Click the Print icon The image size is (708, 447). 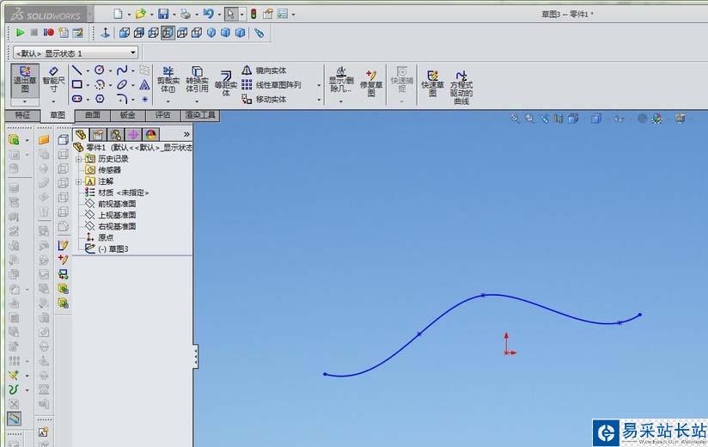(x=186, y=14)
